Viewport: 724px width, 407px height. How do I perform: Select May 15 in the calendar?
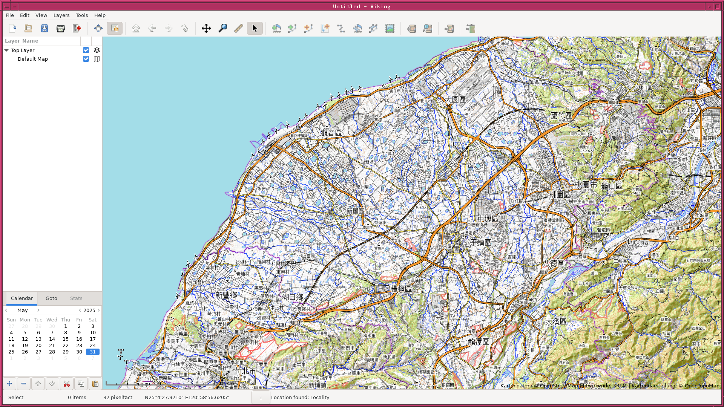point(66,339)
